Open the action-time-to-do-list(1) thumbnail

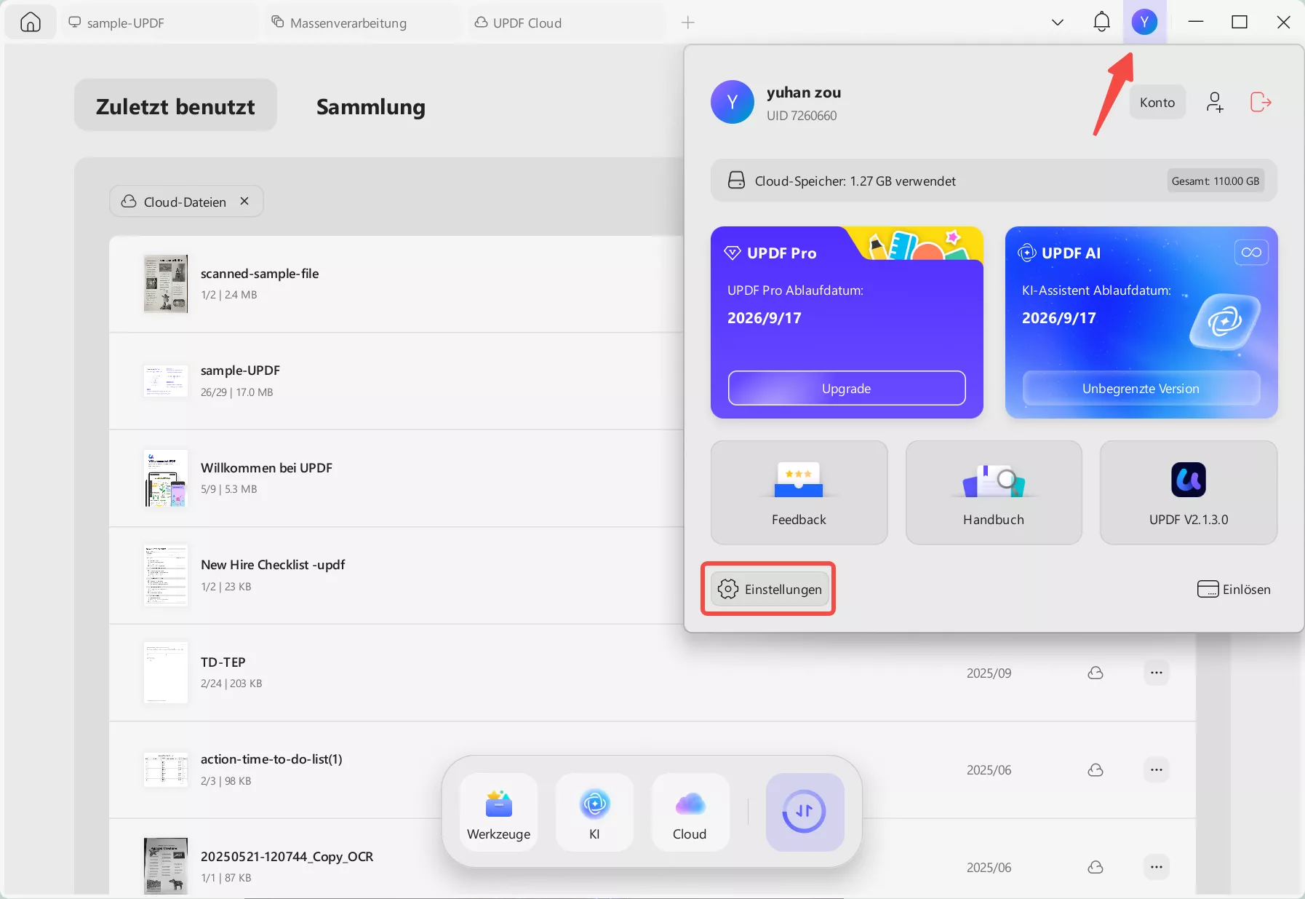[165, 769]
